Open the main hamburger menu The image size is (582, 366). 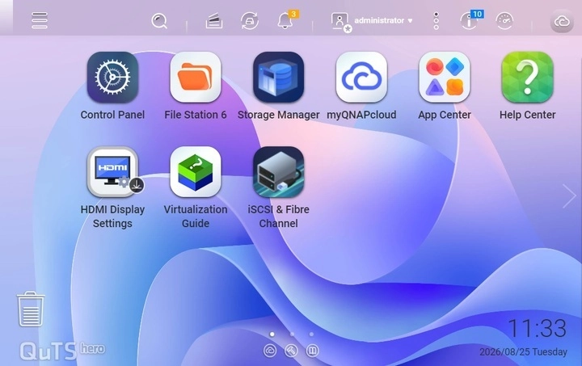[x=40, y=20]
